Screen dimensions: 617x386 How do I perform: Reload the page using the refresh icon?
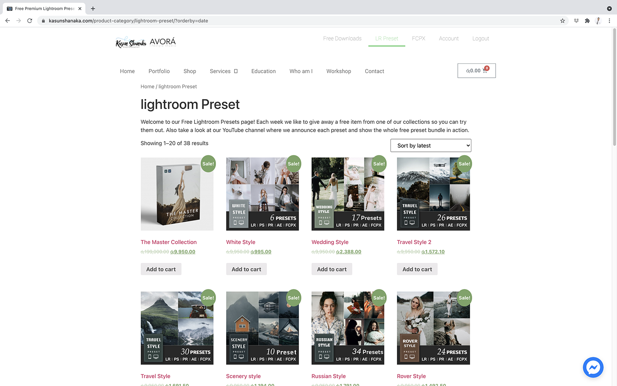coord(30,21)
